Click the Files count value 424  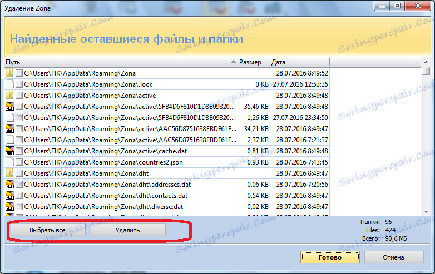pyautogui.click(x=390, y=230)
